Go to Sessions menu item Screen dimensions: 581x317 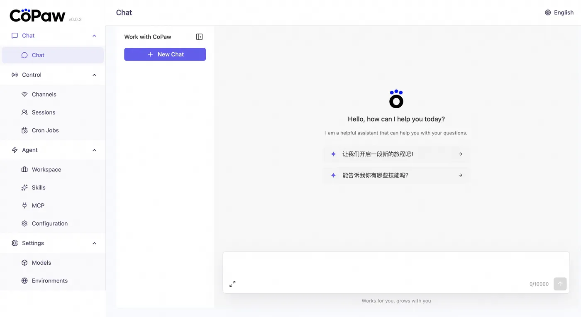(x=43, y=112)
